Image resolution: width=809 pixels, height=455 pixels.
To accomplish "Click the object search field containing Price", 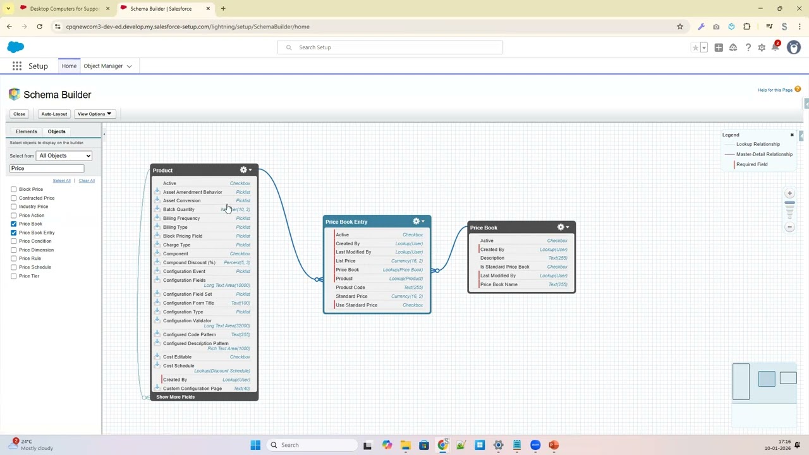I will (47, 168).
